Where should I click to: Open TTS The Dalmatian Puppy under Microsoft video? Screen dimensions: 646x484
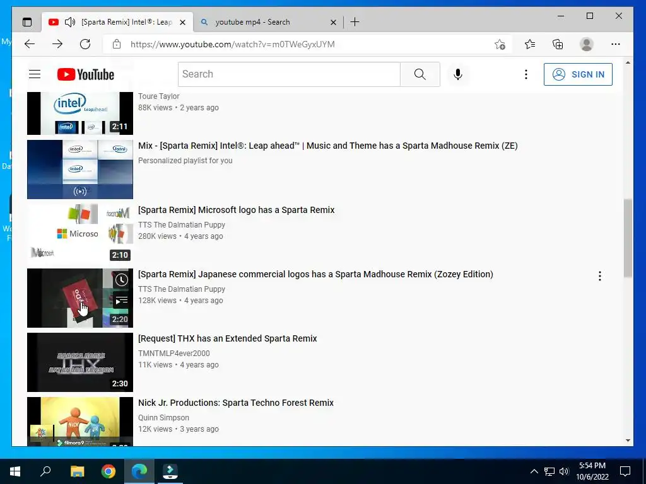[x=182, y=225]
